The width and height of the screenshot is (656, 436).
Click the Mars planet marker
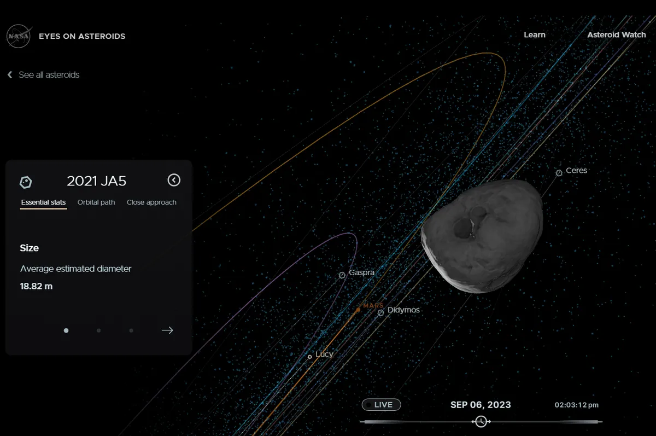coord(358,310)
